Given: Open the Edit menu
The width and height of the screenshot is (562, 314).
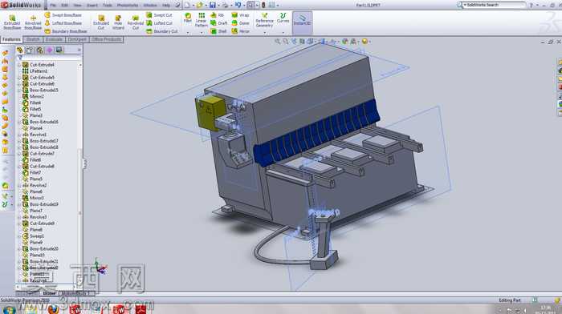Looking at the screenshot, I should [64, 6].
